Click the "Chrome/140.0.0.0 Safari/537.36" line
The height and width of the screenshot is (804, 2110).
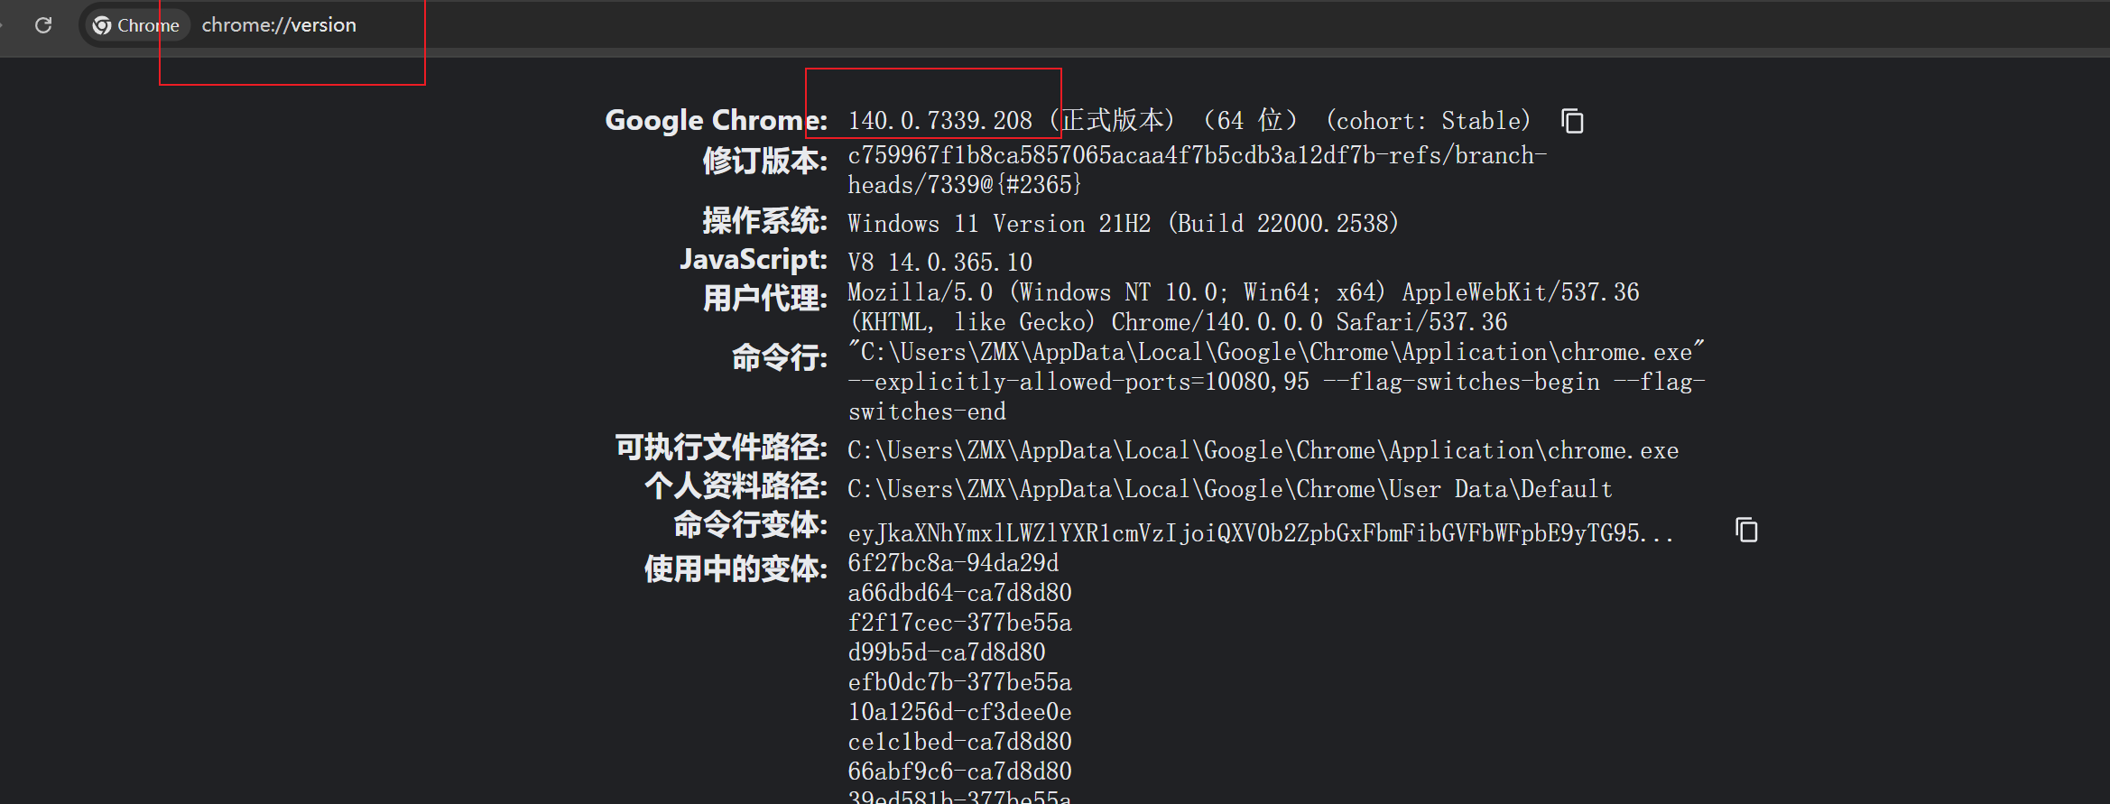coord(1309,322)
